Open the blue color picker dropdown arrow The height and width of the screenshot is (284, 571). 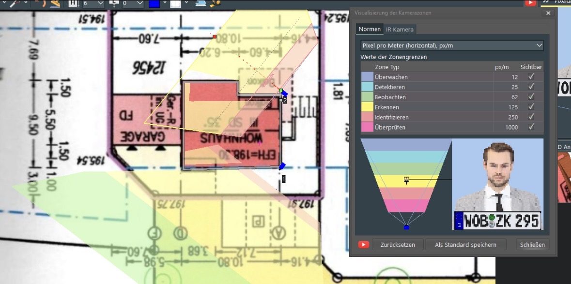(165, 3)
